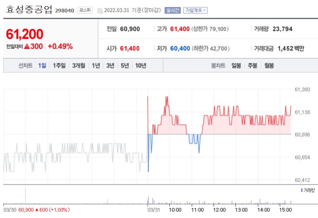Click the trading volume 23,794
Image resolution: width=318 pixels, height=218 pixels.
[282, 29]
